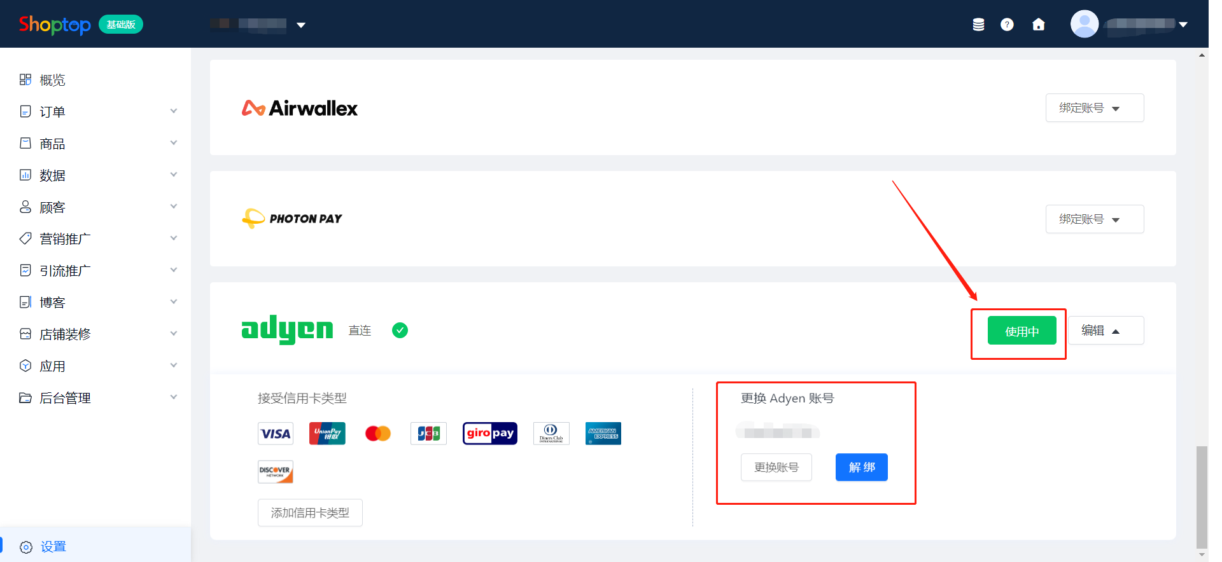Click the 更换账号 button

point(776,467)
